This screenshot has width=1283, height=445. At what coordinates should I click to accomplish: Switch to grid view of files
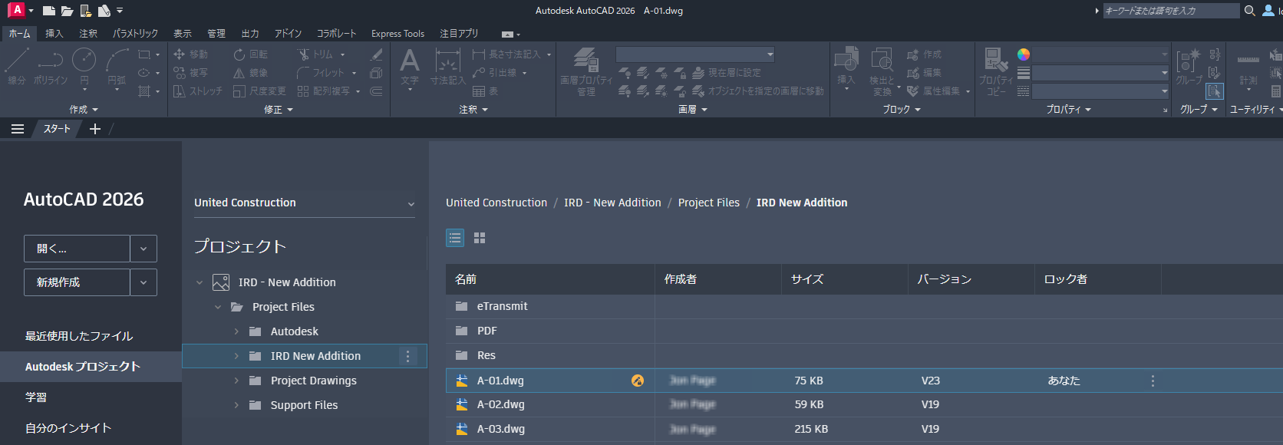pyautogui.click(x=480, y=238)
